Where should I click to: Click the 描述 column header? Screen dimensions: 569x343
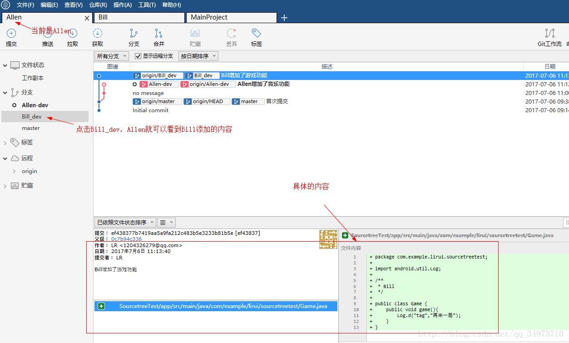pos(327,66)
